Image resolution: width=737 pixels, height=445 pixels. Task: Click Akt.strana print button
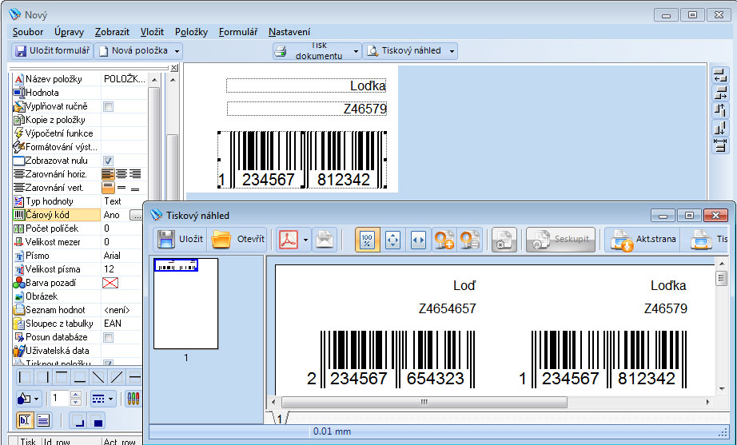(x=643, y=239)
